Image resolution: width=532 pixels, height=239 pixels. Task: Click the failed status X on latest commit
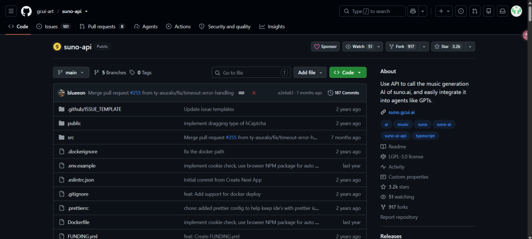[x=254, y=92]
